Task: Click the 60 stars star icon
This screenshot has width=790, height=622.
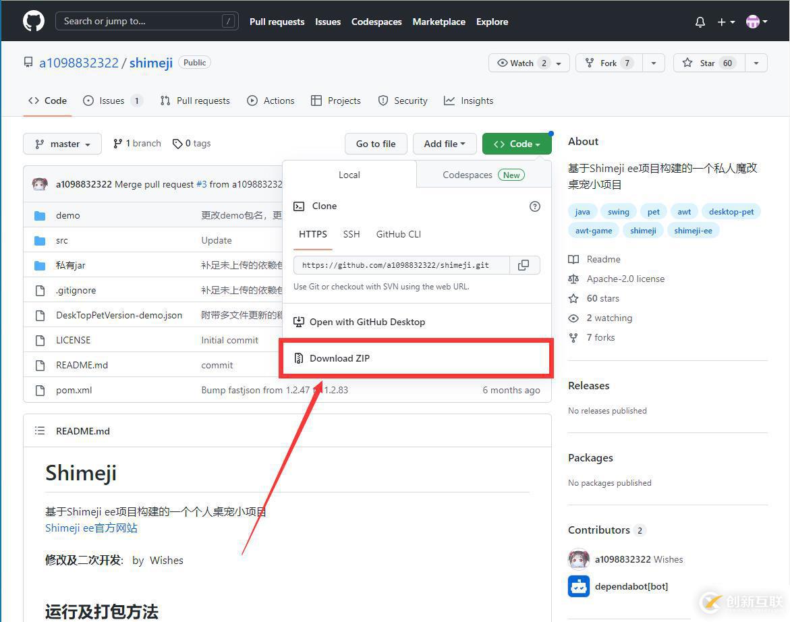Action: pos(573,299)
